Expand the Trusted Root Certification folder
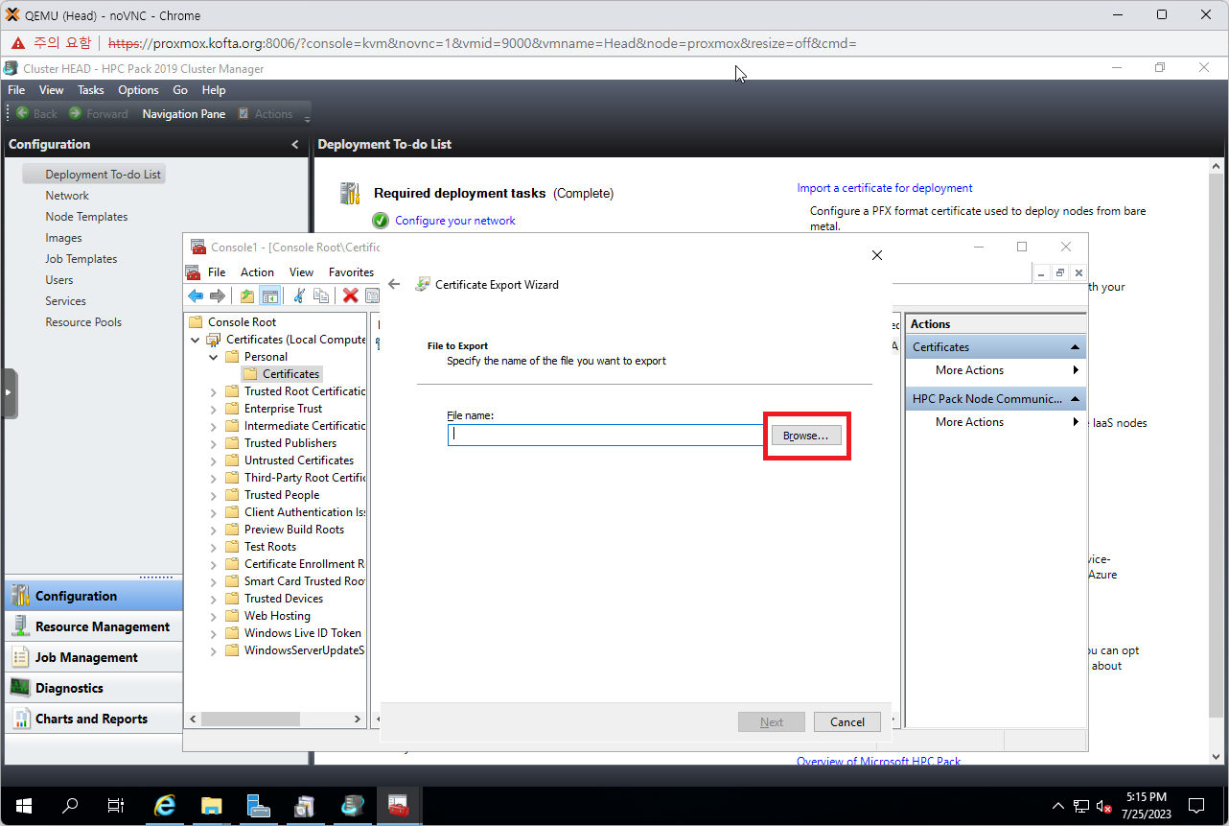The image size is (1229, 826). [214, 391]
